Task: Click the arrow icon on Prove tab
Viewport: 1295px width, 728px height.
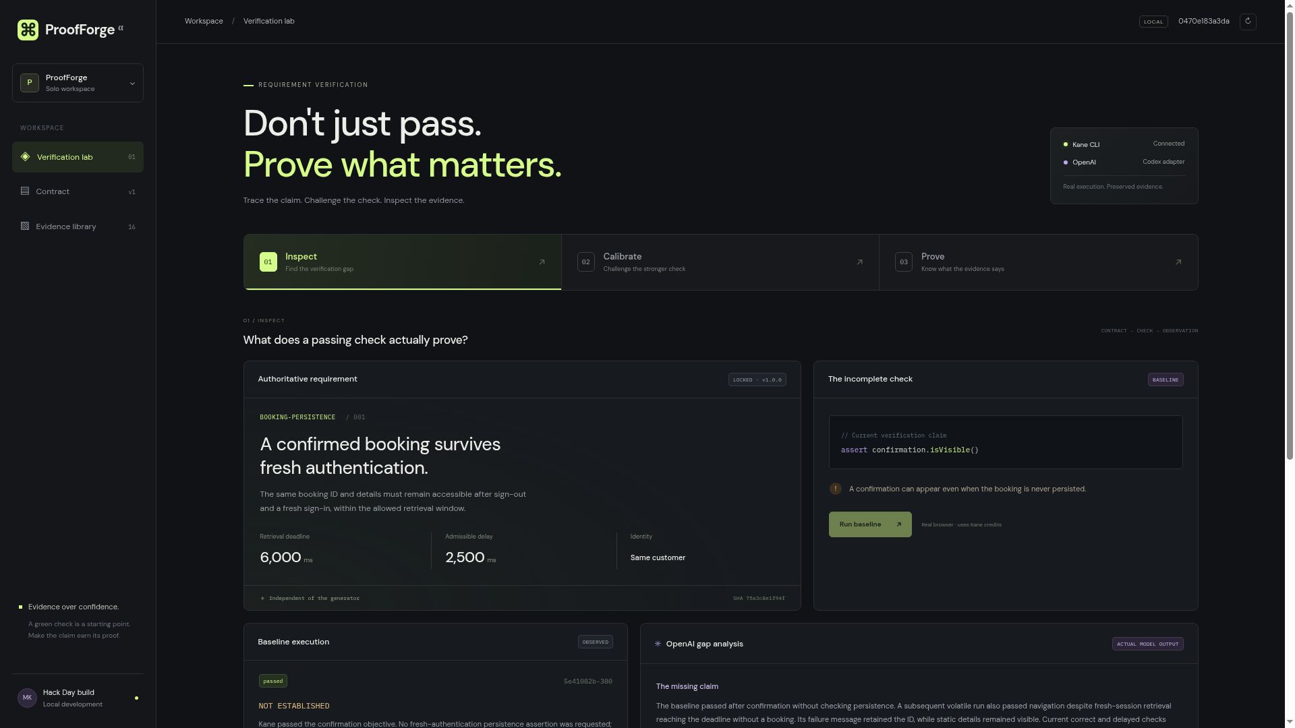Action: [1178, 262]
